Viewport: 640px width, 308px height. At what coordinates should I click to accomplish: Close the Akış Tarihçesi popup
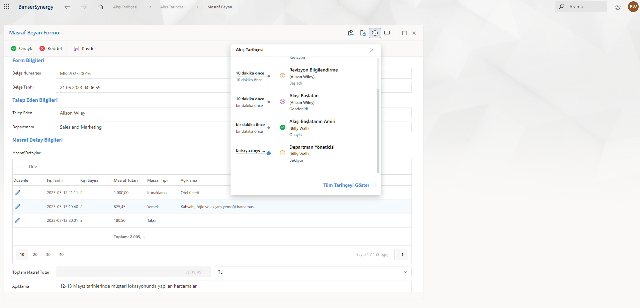click(372, 50)
